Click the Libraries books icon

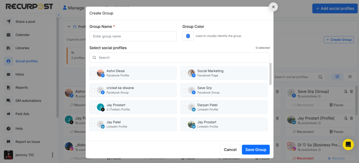[8, 48]
